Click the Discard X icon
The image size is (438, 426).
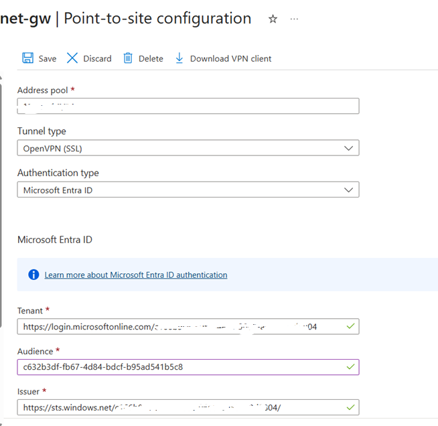72,58
